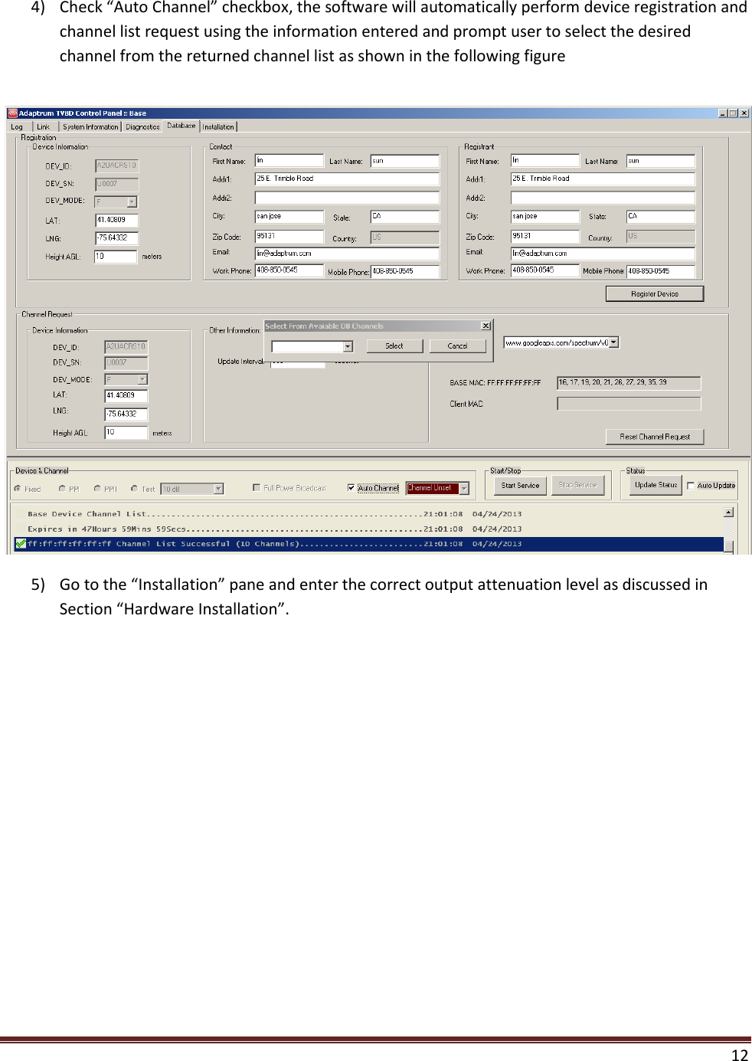Click the log scrollbar up arrow
This screenshot has height=1061, width=752.
pyautogui.click(x=729, y=512)
